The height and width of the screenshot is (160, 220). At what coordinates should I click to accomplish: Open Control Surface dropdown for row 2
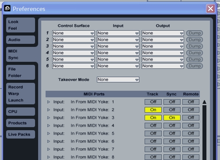coord(73,40)
